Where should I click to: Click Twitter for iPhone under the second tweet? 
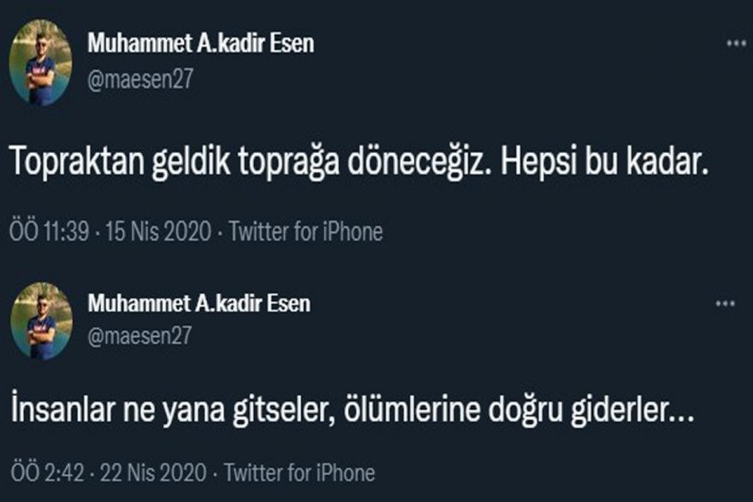[298, 473]
